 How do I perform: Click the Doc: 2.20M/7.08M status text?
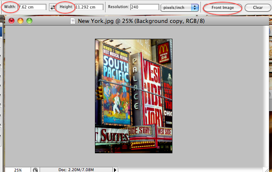click(76, 169)
